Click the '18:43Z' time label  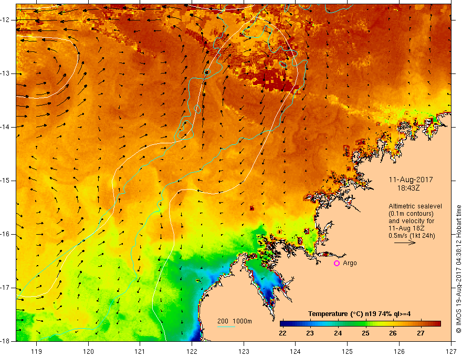click(x=408, y=187)
